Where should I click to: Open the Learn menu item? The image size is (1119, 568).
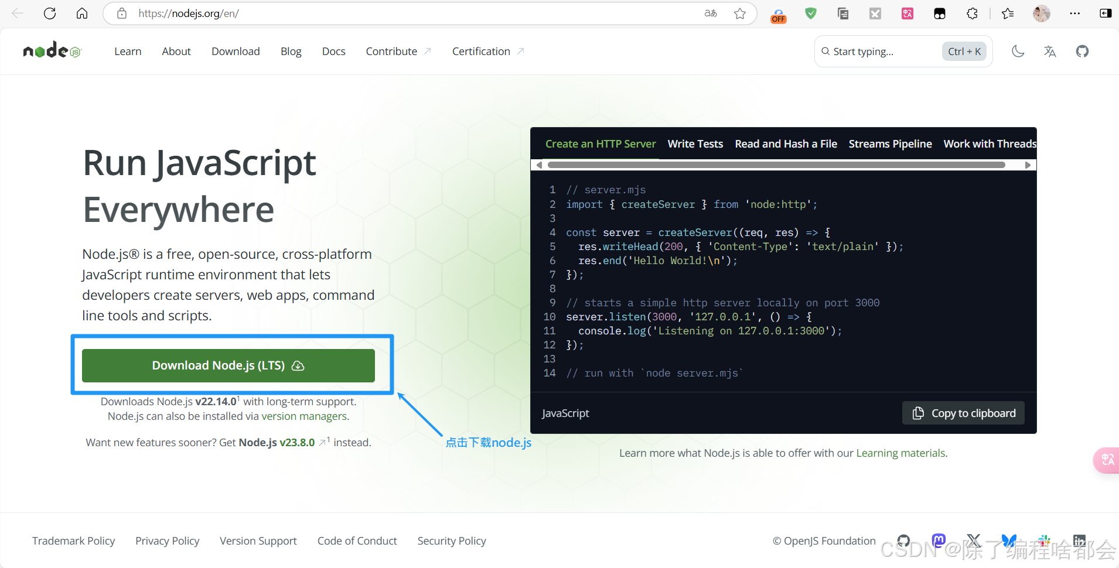pos(128,52)
